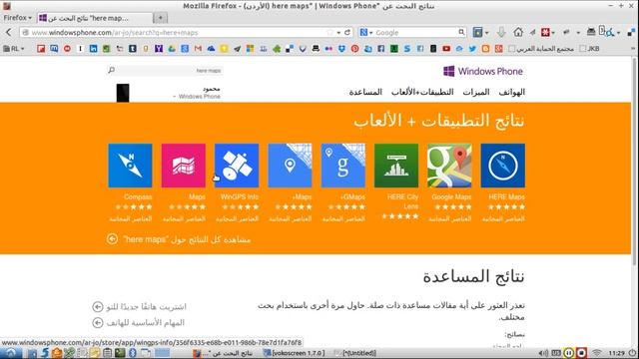Open the system start menu button
639x359 pixels.
point(11,353)
